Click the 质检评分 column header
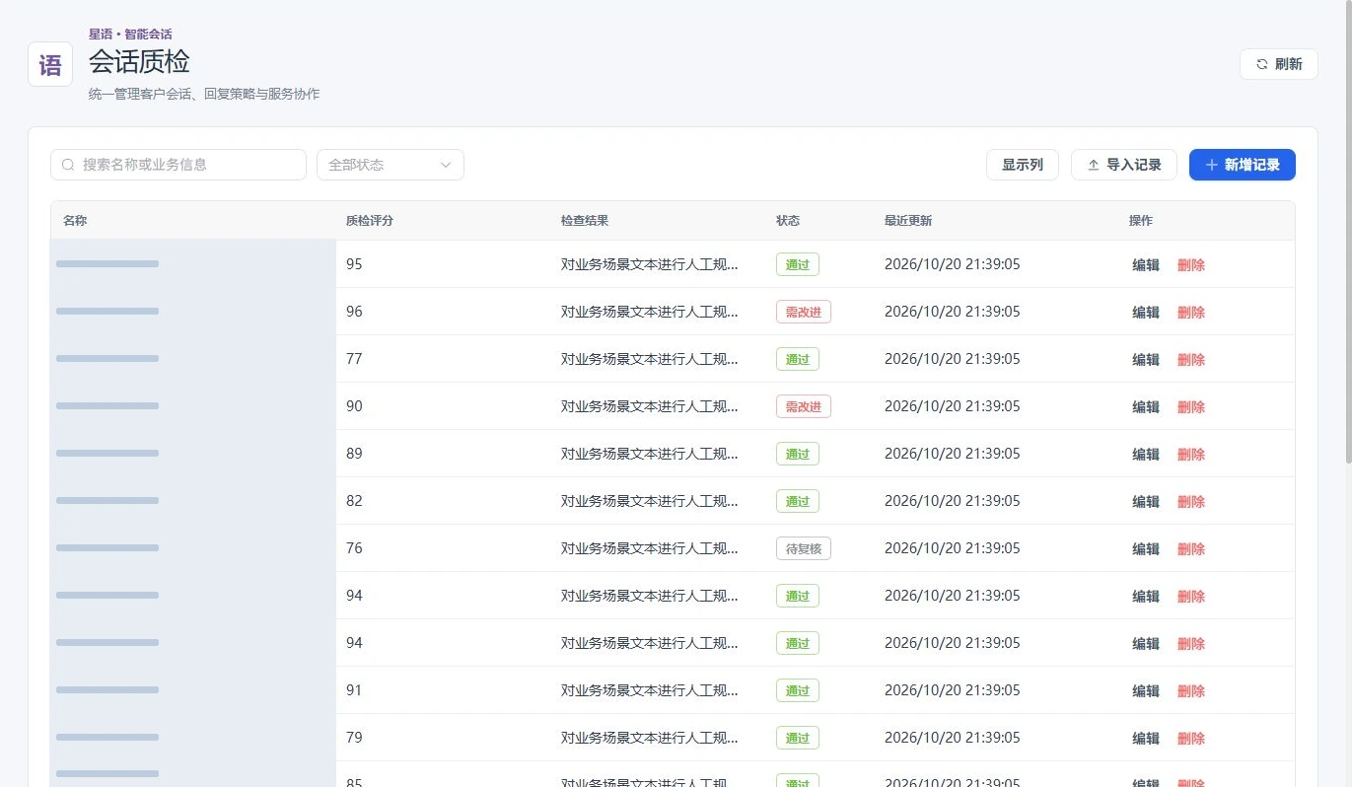 point(370,221)
